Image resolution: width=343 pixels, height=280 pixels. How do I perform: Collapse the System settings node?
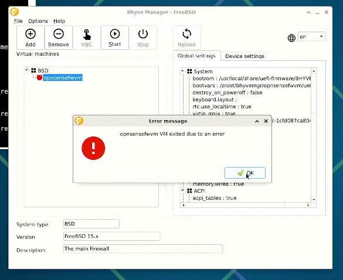click(183, 71)
